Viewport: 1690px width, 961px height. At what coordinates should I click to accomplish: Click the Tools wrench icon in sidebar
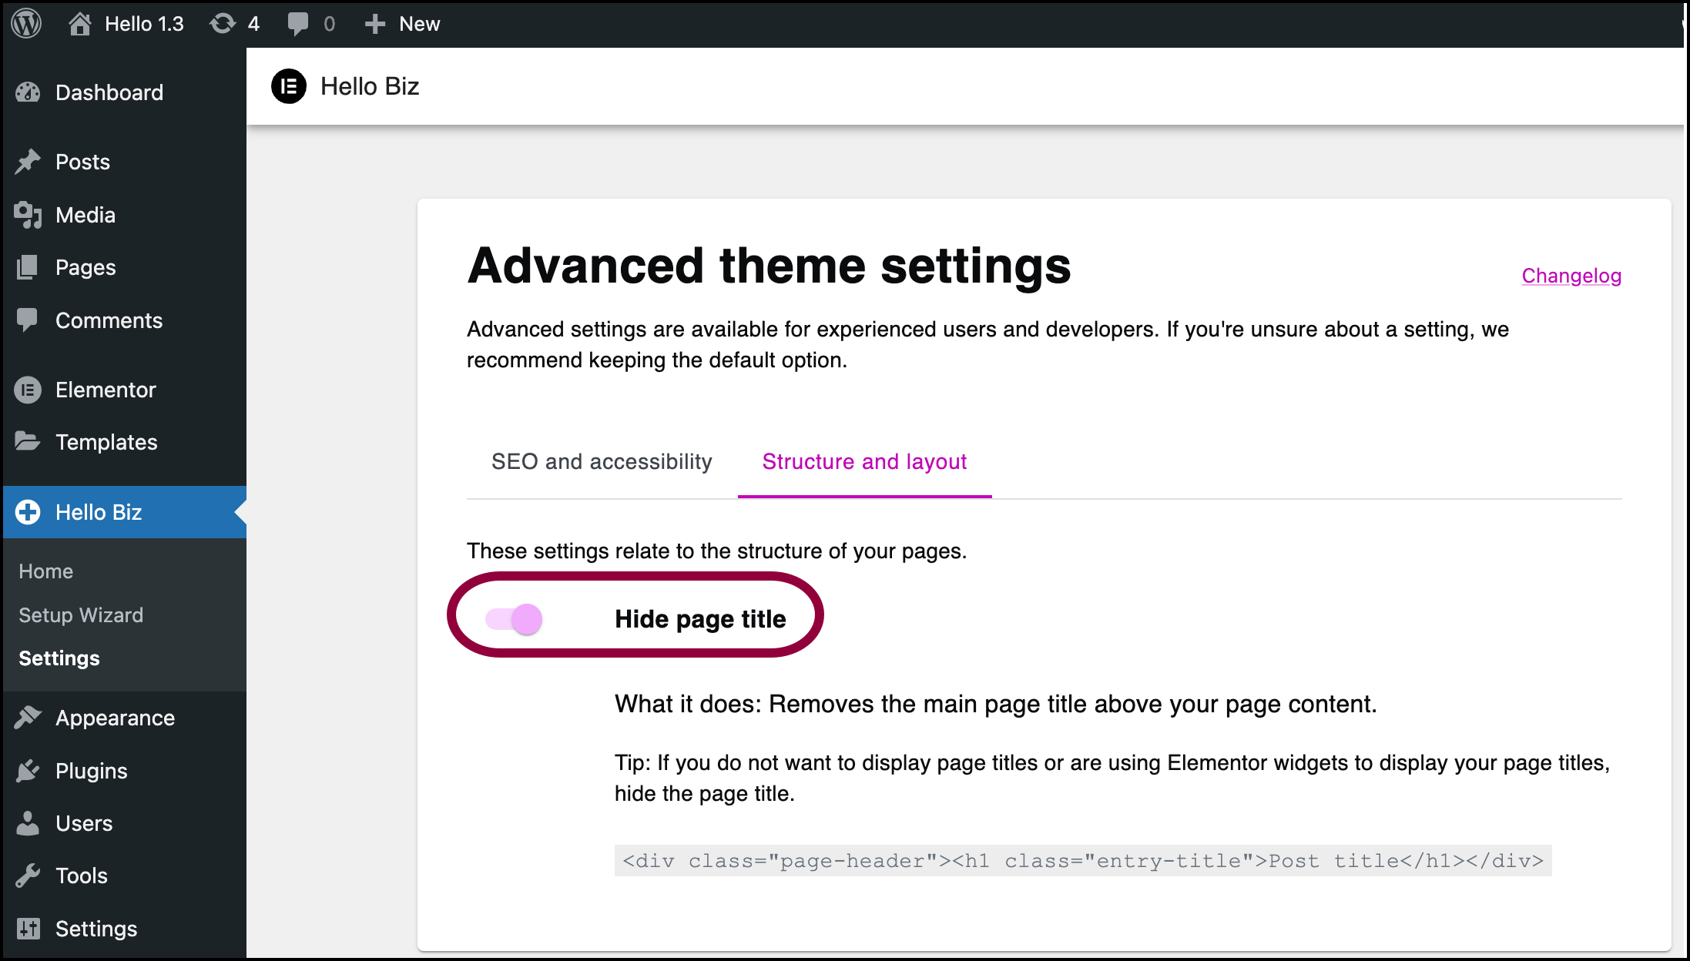(x=28, y=876)
